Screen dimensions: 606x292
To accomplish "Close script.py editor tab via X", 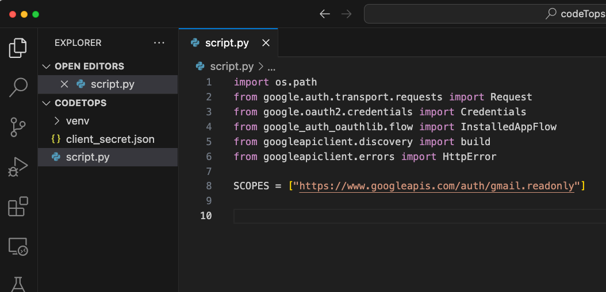I will (266, 43).
